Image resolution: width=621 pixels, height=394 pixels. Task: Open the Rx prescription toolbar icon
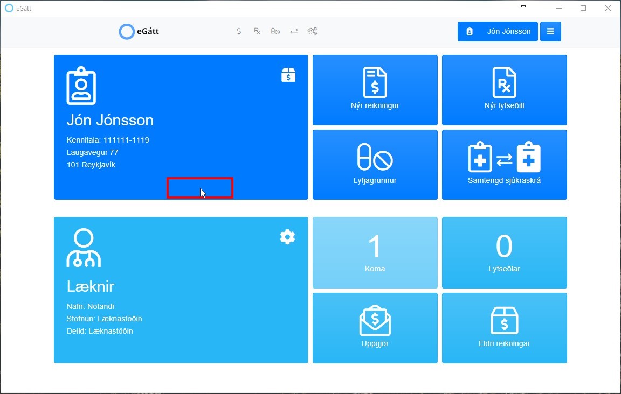click(x=257, y=31)
